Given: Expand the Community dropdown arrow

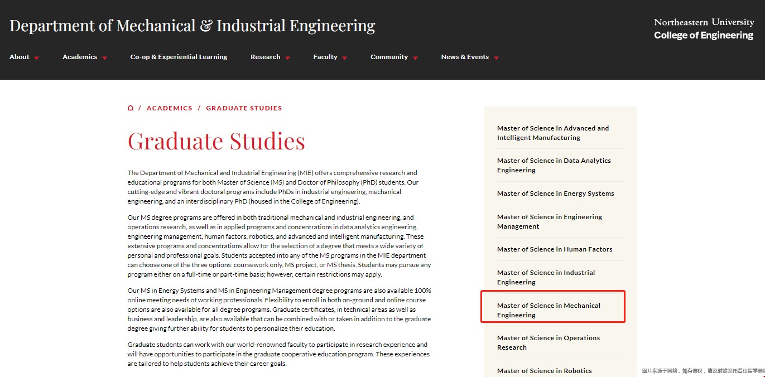Looking at the screenshot, I should tap(415, 58).
